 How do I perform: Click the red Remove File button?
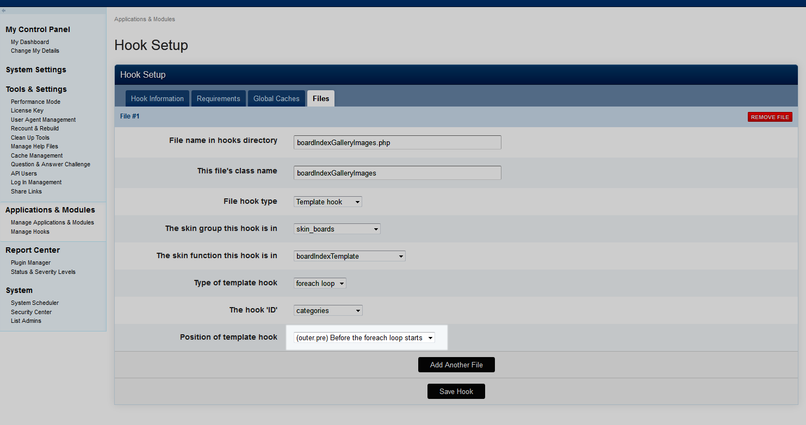pos(770,117)
